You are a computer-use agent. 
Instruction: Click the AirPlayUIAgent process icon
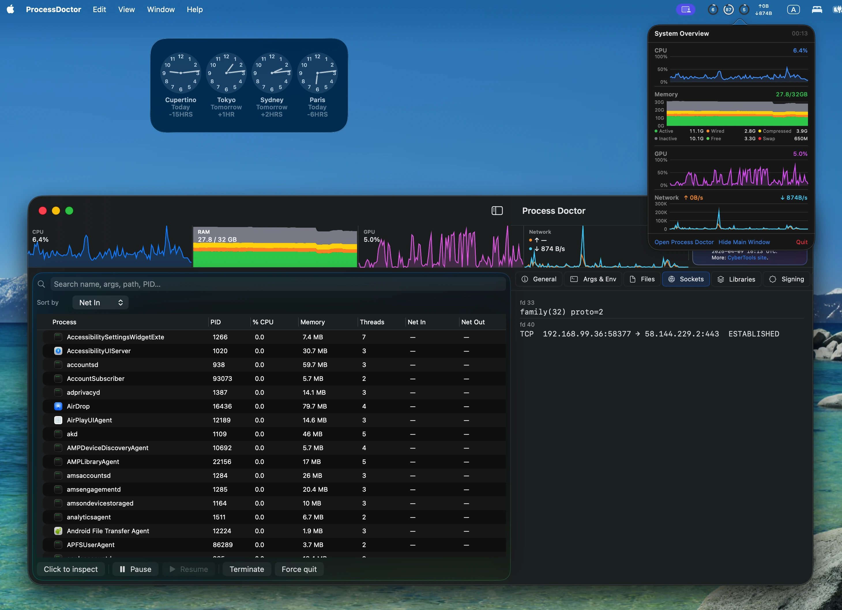click(x=58, y=420)
